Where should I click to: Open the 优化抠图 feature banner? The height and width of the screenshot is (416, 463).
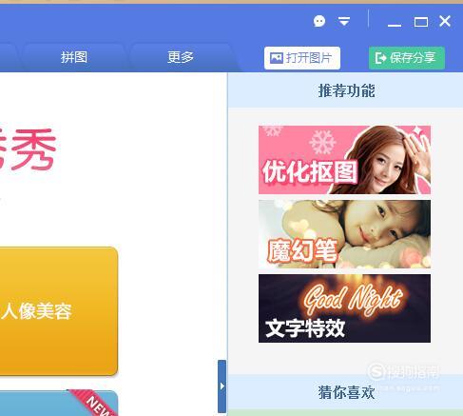click(344, 160)
